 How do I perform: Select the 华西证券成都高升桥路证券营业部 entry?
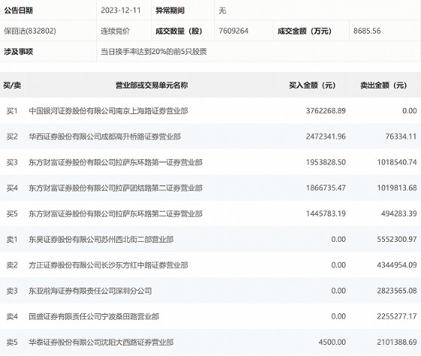[104, 137]
